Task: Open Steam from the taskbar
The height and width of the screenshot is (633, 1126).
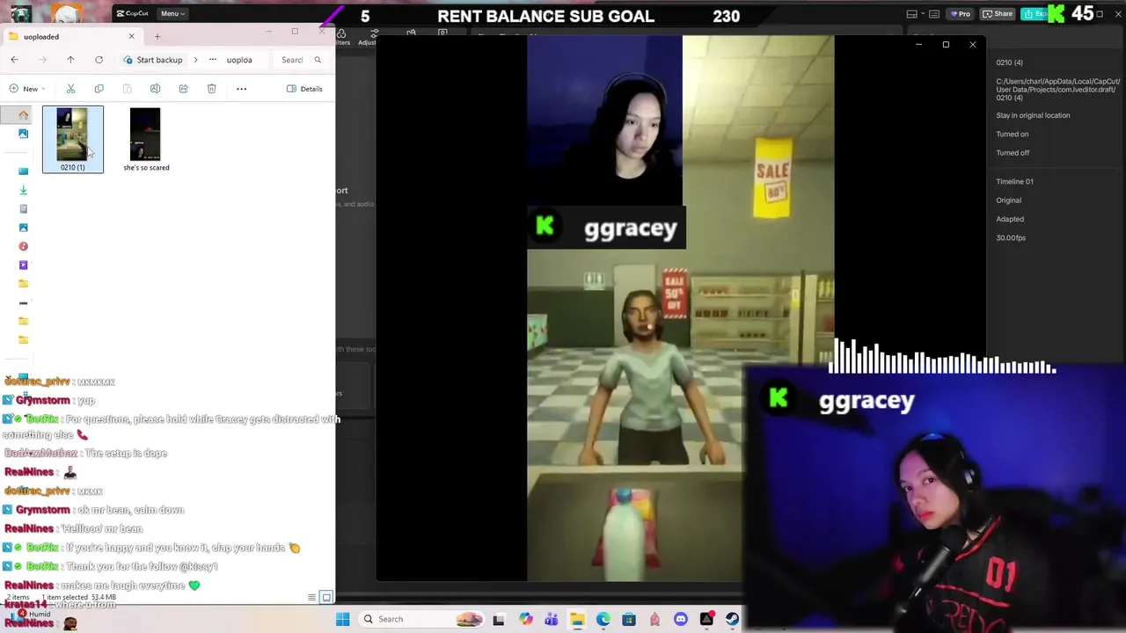Action: (x=732, y=619)
